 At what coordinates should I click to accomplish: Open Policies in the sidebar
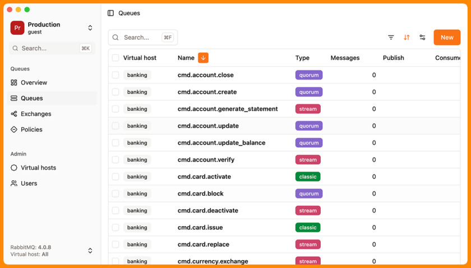point(52,129)
